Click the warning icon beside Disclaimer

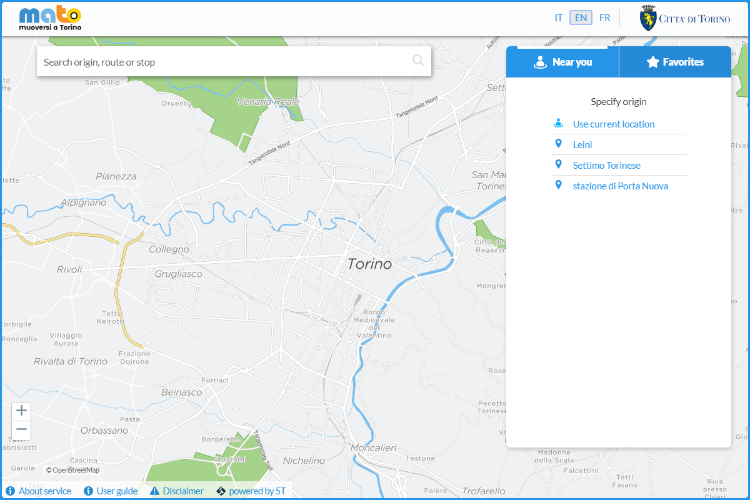pyautogui.click(x=154, y=491)
